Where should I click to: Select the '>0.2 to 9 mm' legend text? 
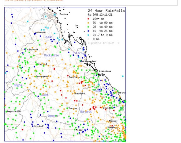tap(102, 35)
